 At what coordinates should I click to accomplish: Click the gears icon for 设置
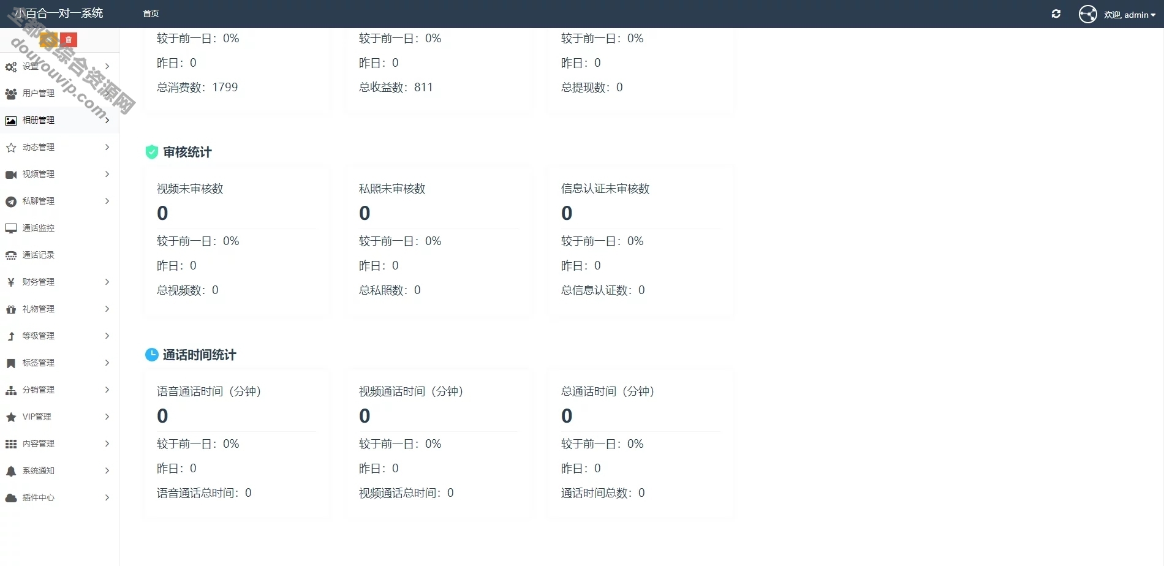click(11, 67)
